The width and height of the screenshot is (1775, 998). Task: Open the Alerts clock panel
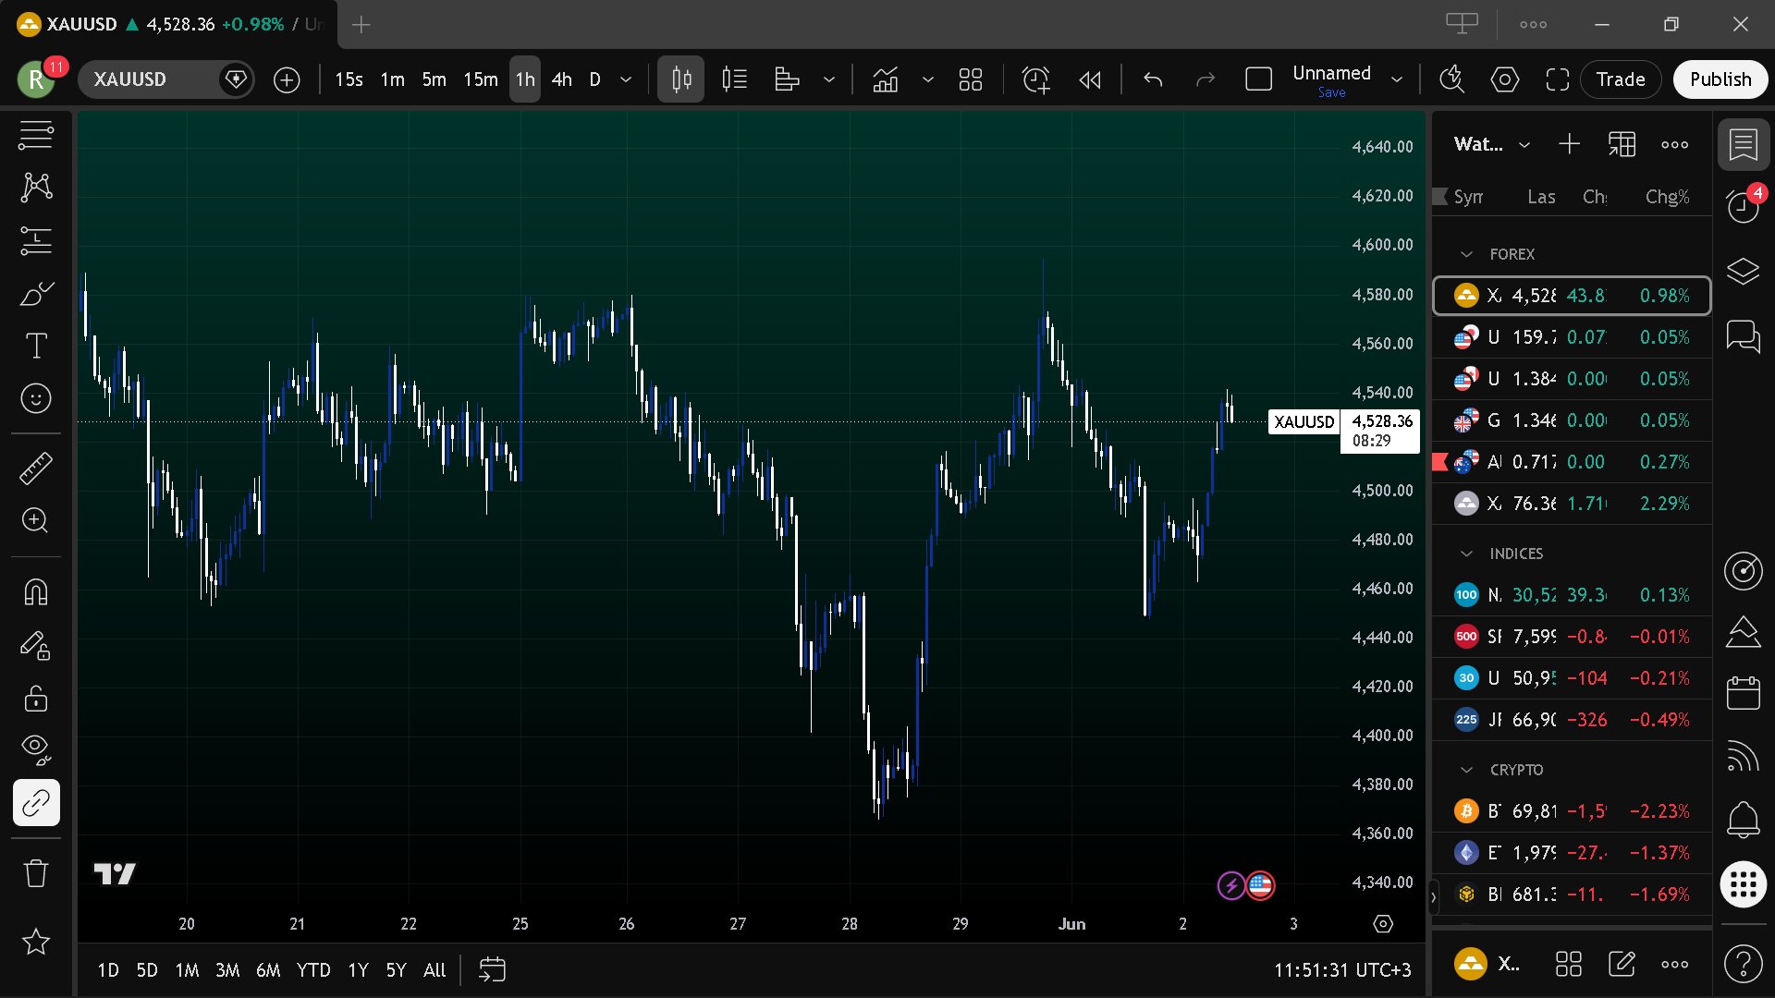coord(1744,207)
